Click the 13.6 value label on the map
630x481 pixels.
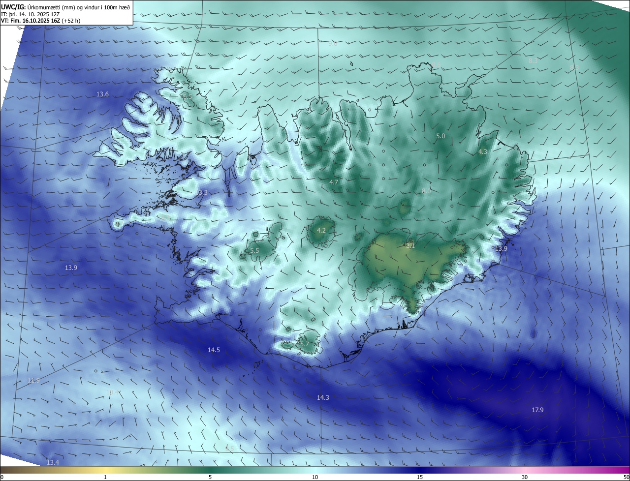click(x=102, y=94)
